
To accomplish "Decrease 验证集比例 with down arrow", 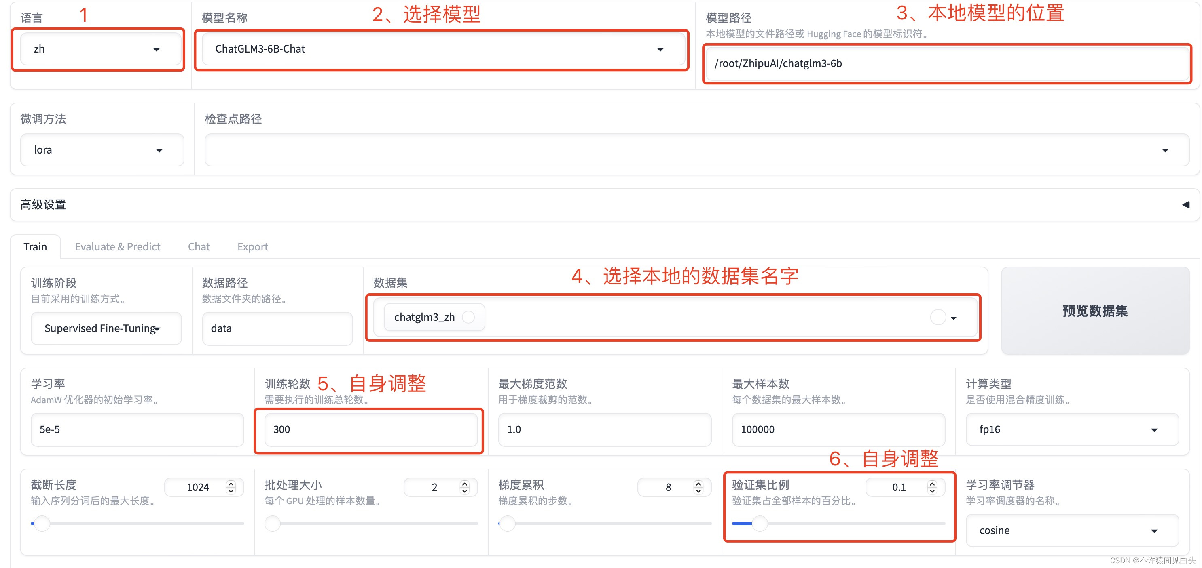I will [x=932, y=491].
